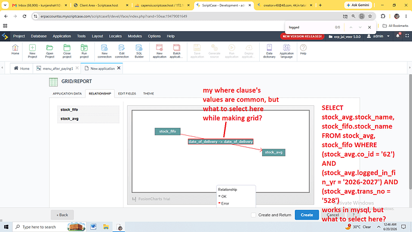Open the Project menu
The width and height of the screenshot is (412, 232).
tap(19, 36)
